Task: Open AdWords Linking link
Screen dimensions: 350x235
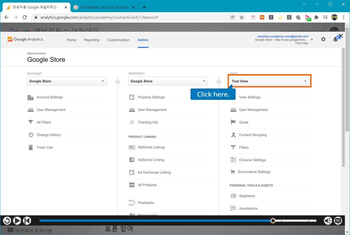Action: coord(151,147)
